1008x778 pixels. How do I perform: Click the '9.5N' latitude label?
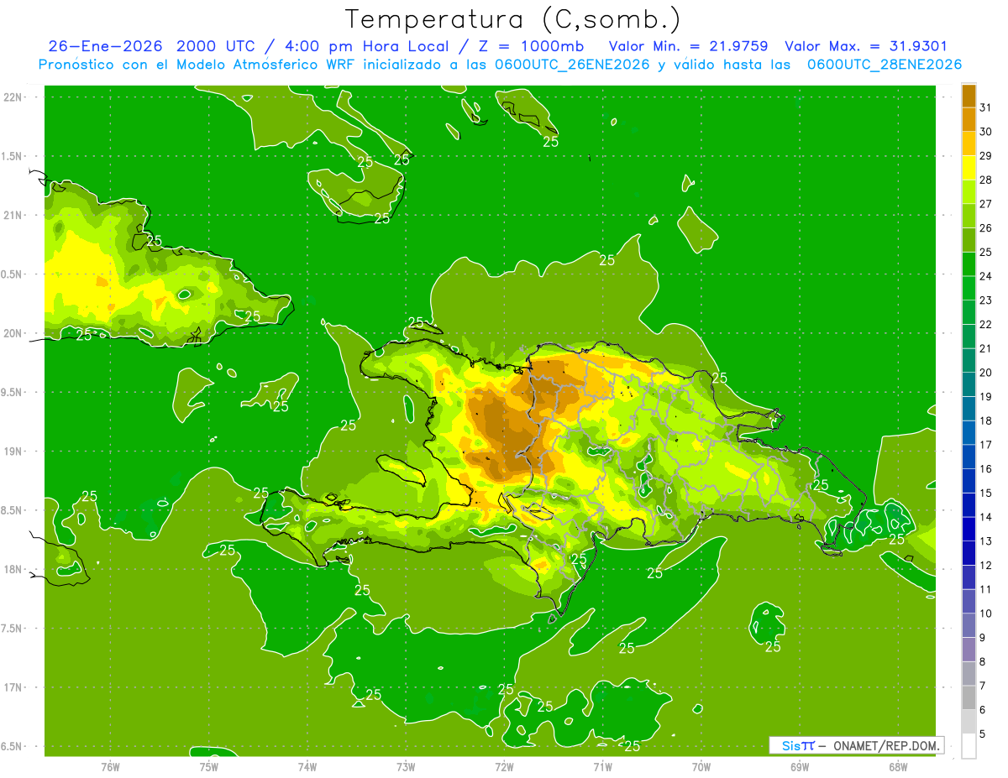click(x=12, y=392)
